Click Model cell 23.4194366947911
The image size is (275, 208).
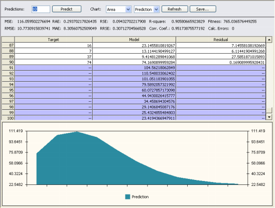click(134, 118)
